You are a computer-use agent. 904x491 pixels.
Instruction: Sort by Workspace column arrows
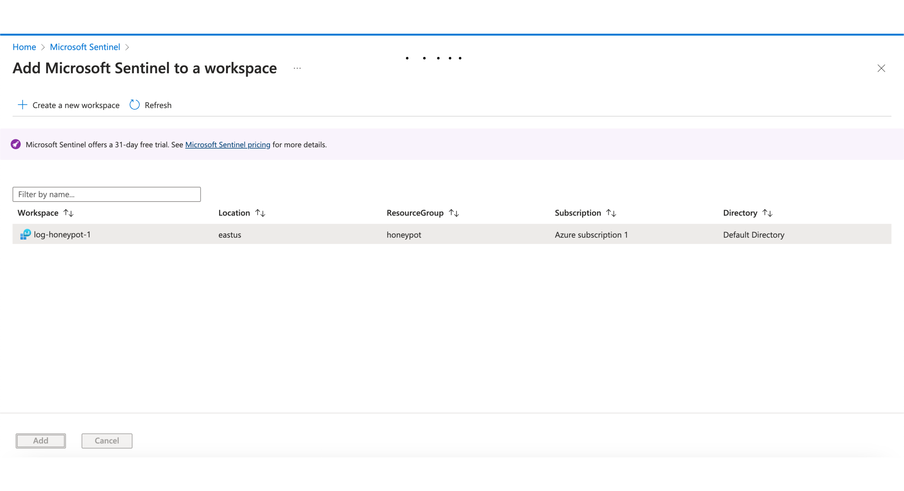[68, 213]
